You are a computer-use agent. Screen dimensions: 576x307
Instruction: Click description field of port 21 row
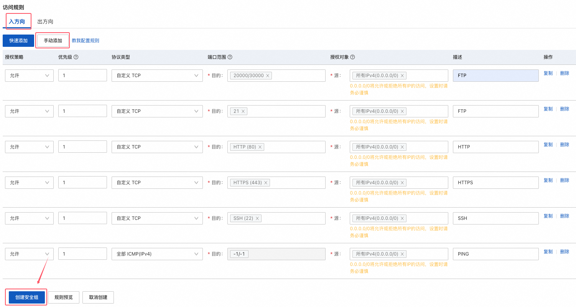pos(496,111)
